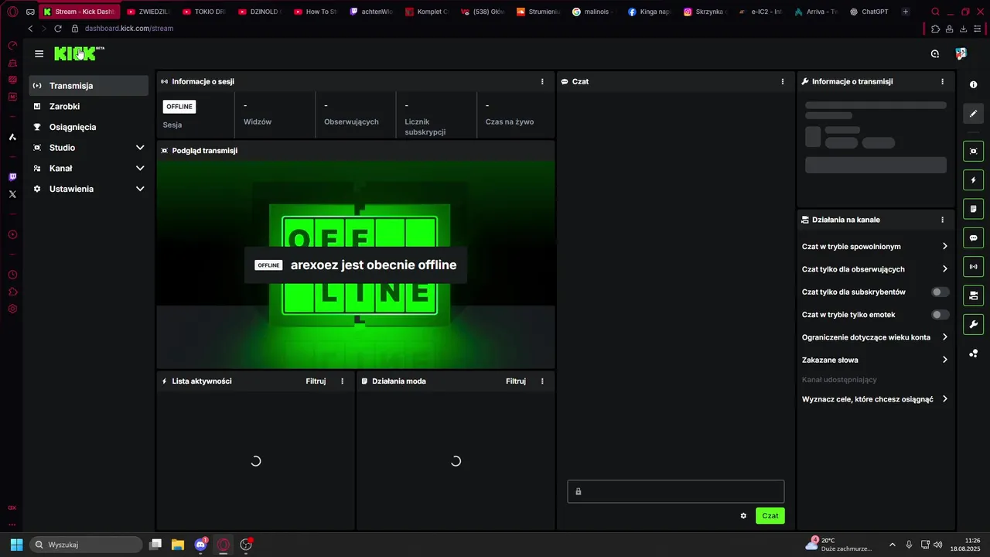
Task: Open browser downloads icon in toolbar
Action: pyautogui.click(x=963, y=29)
